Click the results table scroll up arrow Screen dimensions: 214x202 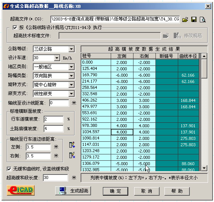tap(204, 56)
